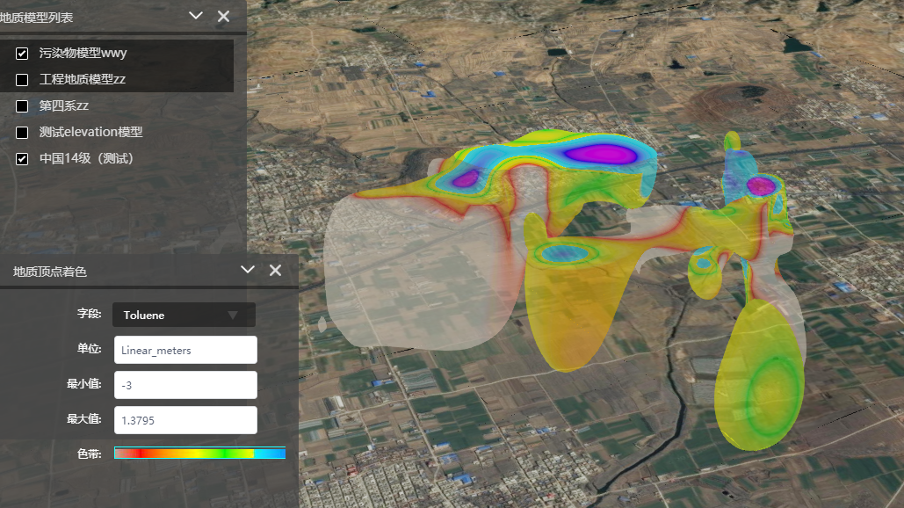Click the large magenta hotspot on the pollutant model
The image size is (904, 508).
point(601,154)
